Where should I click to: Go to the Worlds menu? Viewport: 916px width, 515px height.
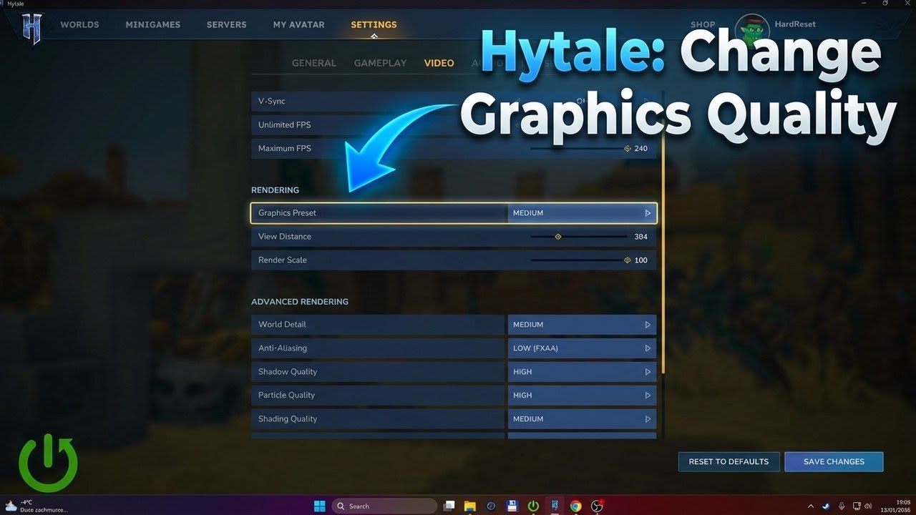[79, 25]
